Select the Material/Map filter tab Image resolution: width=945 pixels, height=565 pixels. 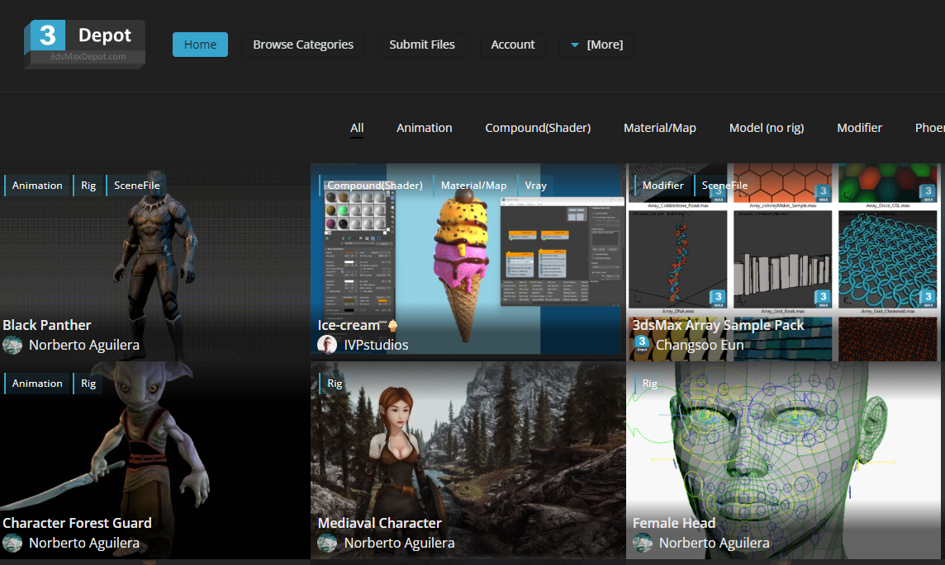tap(660, 128)
